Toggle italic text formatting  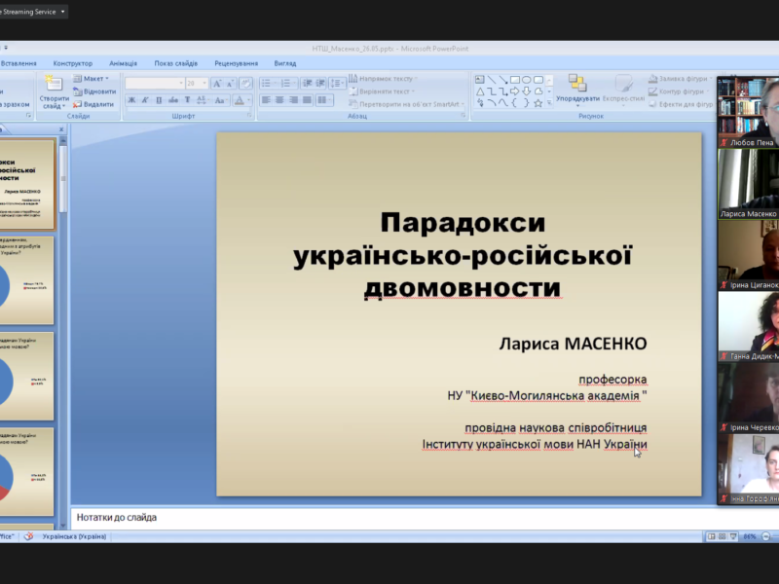145,100
